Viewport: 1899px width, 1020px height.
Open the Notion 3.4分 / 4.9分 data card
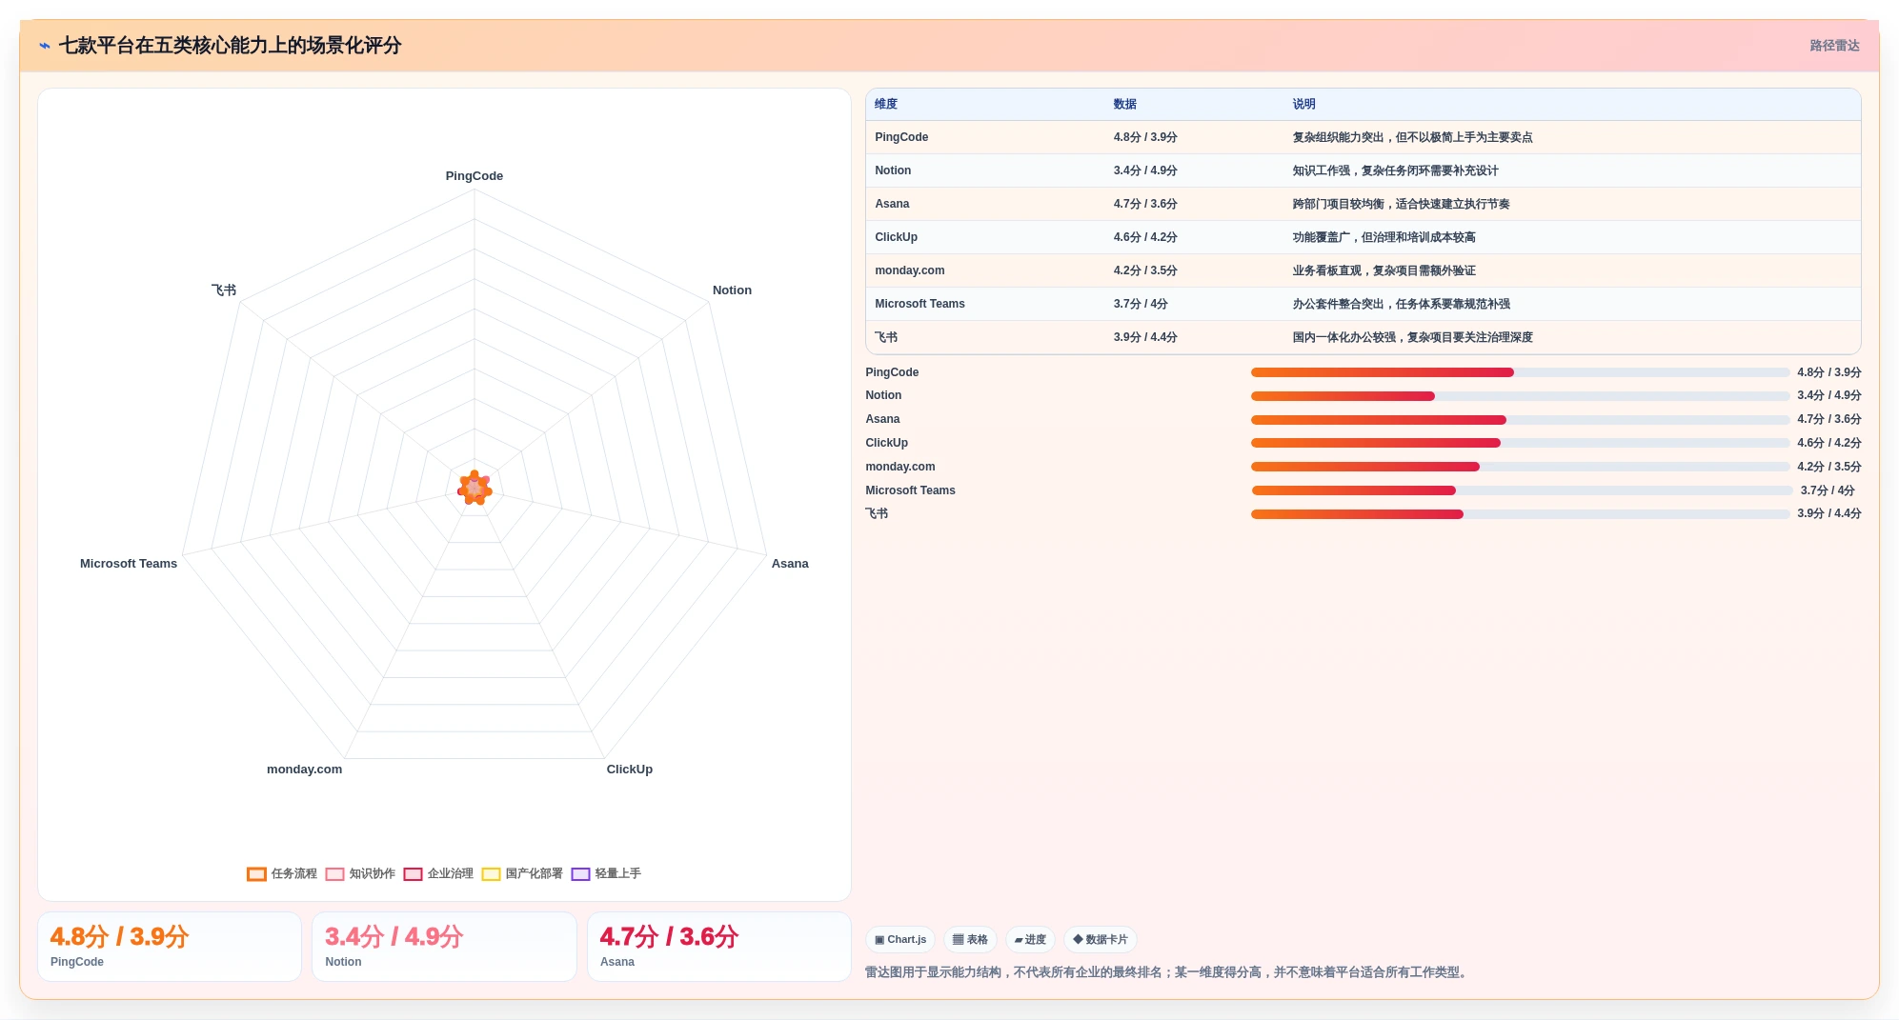click(x=444, y=947)
